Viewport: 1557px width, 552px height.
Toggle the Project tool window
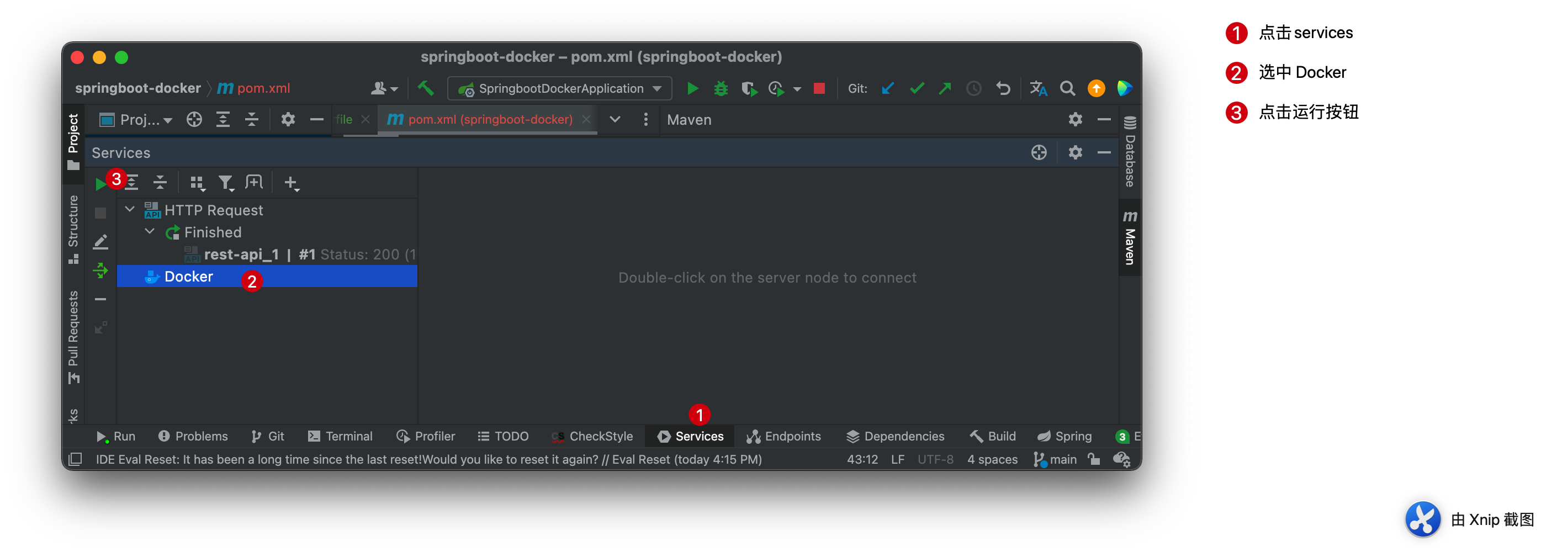(x=73, y=141)
